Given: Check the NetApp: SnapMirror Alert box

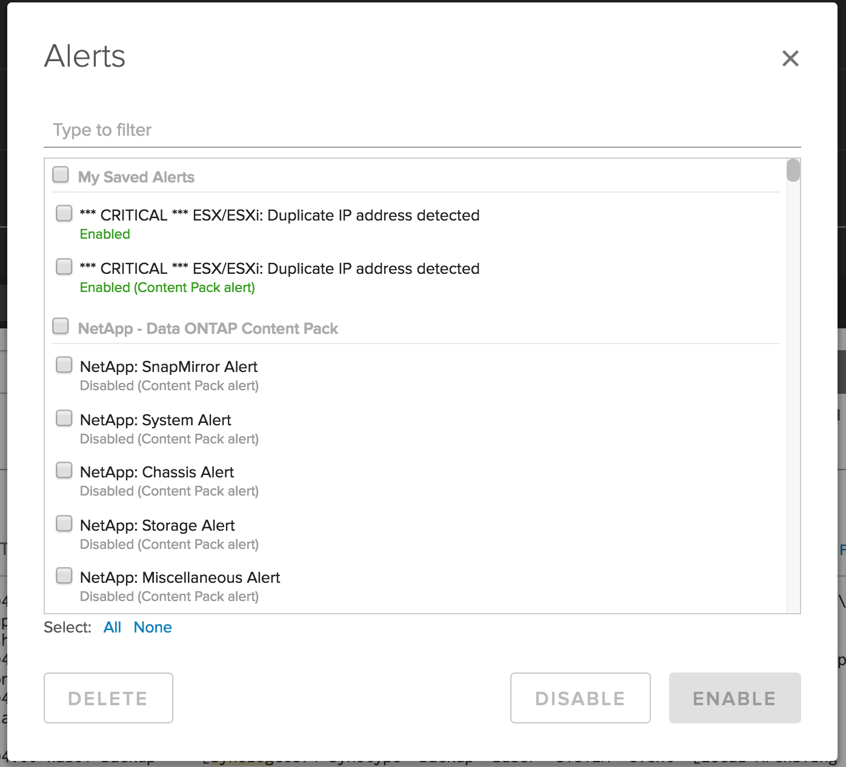Looking at the screenshot, I should pyautogui.click(x=64, y=365).
